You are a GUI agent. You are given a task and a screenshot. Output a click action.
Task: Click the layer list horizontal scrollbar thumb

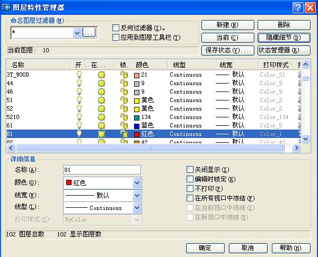pyautogui.click(x=151, y=148)
